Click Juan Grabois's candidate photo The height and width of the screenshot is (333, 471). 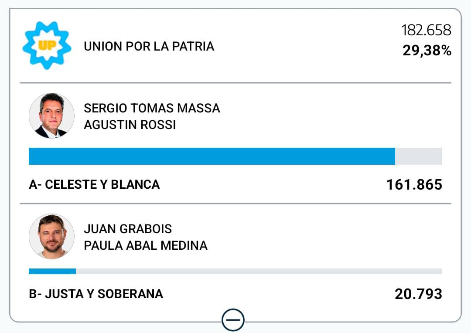coord(51,237)
